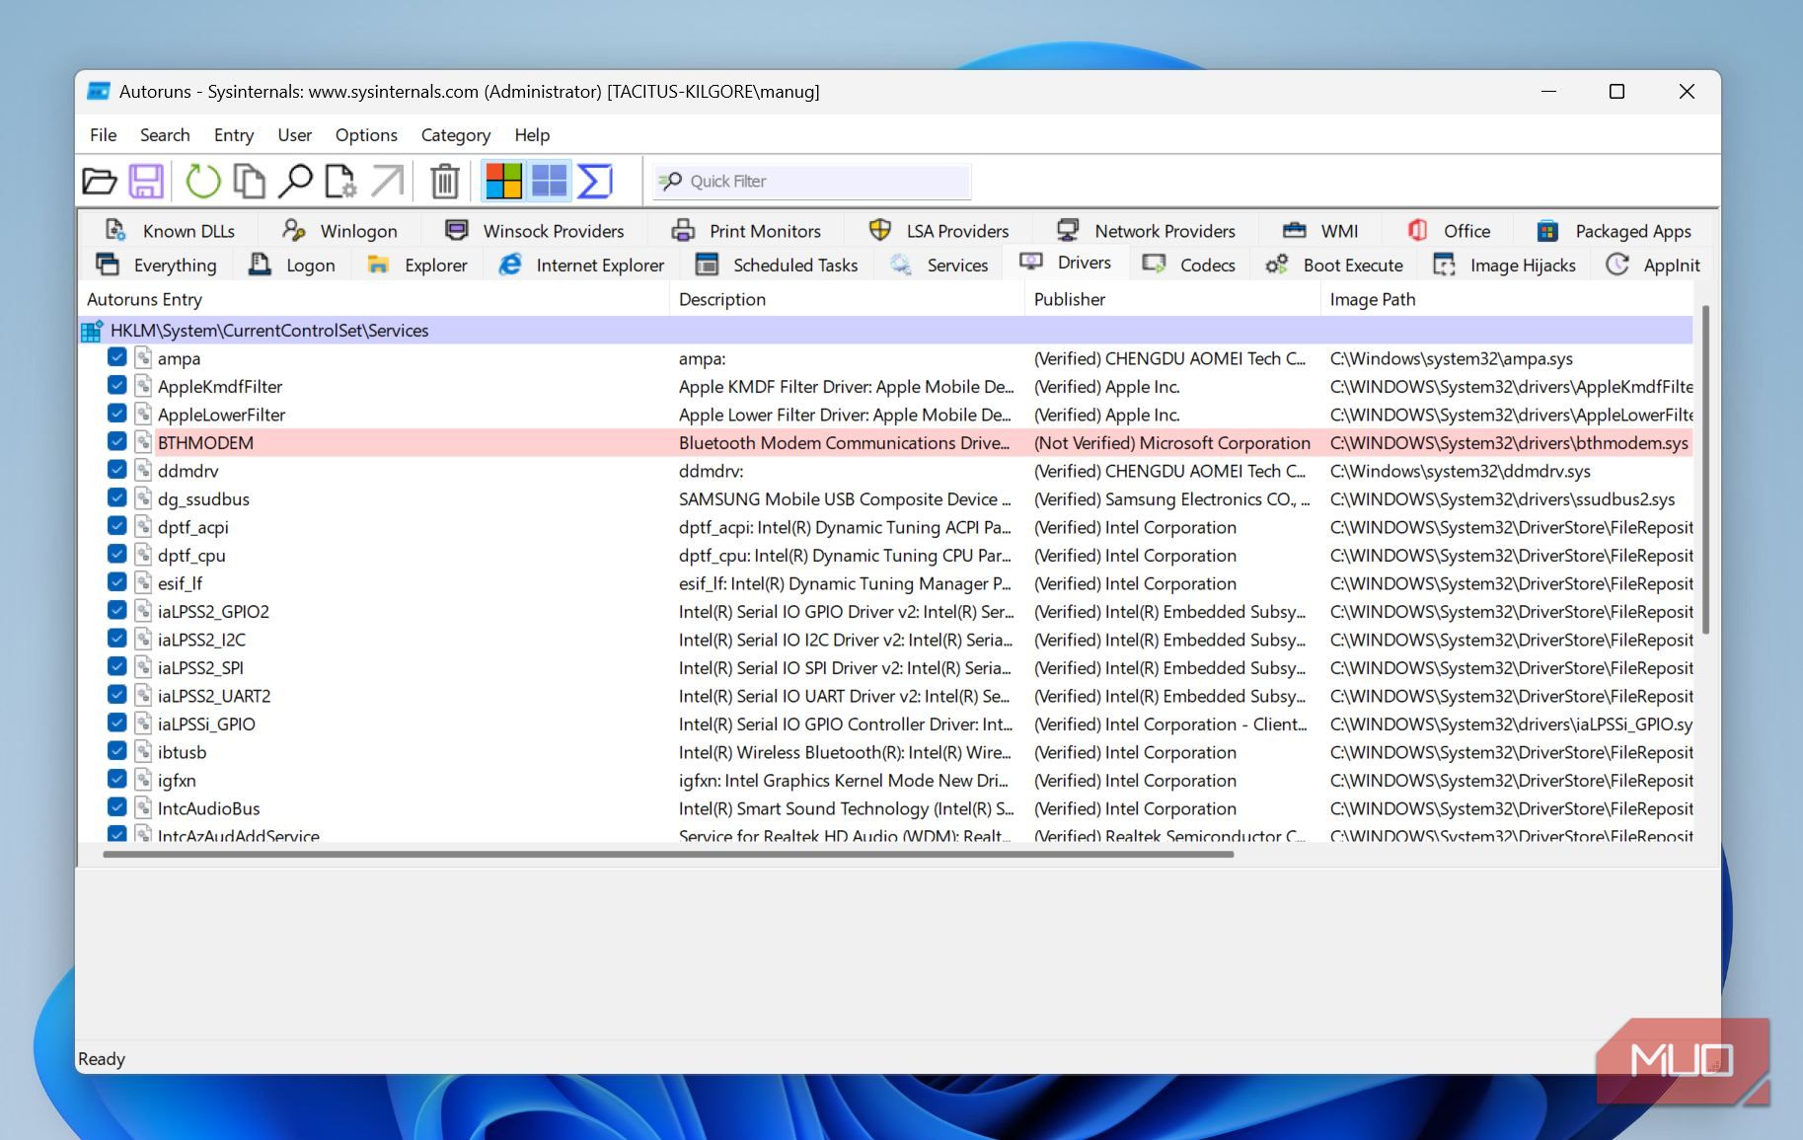Sort by the Image Path column header
Viewport: 1803px width, 1140px height.
[x=1507, y=299]
